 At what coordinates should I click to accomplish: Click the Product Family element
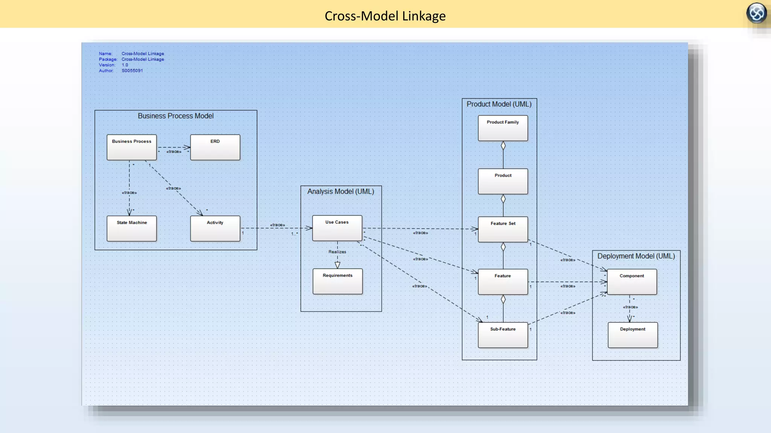(503, 128)
